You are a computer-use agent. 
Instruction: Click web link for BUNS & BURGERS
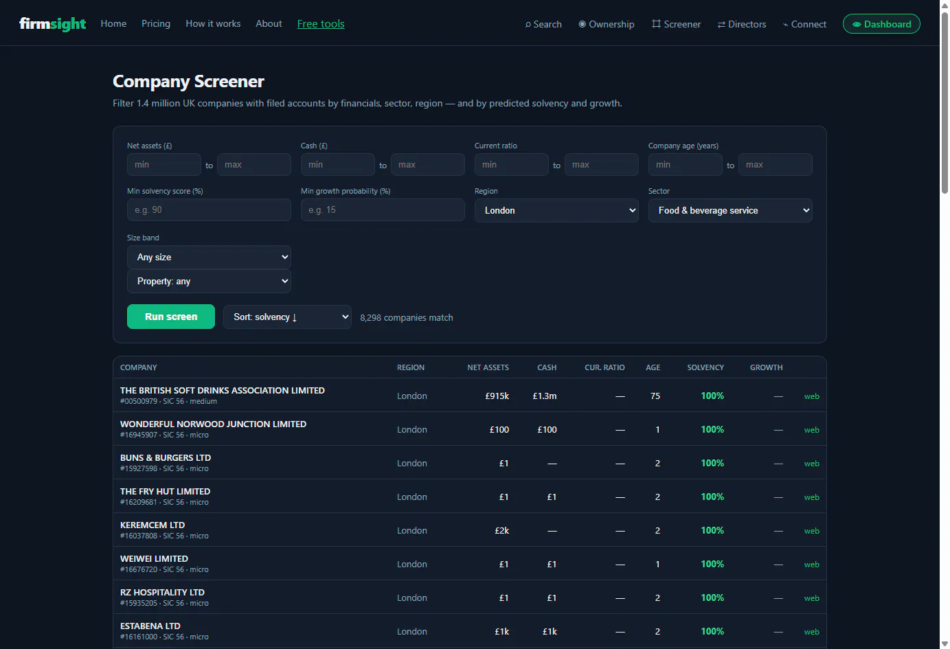[811, 464]
